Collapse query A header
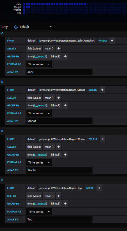The image size is (127, 231). pos(2,33)
